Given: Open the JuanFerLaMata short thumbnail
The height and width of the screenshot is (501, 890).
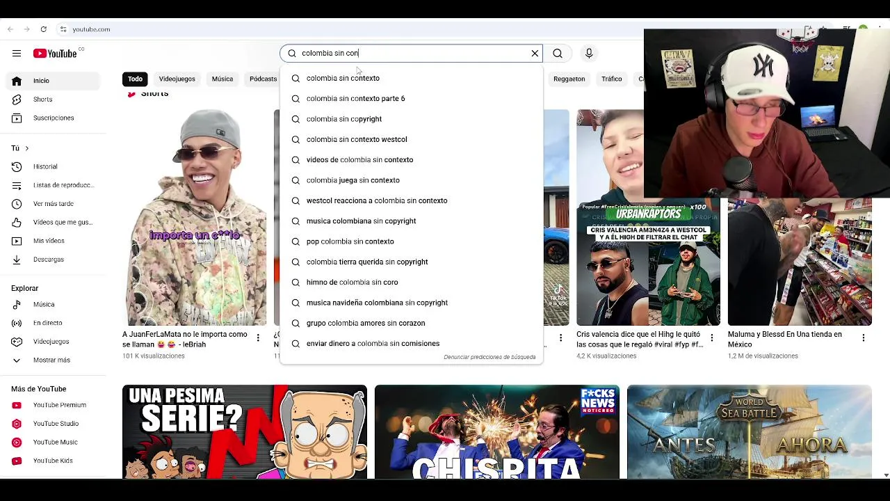Looking at the screenshot, I should [194, 218].
